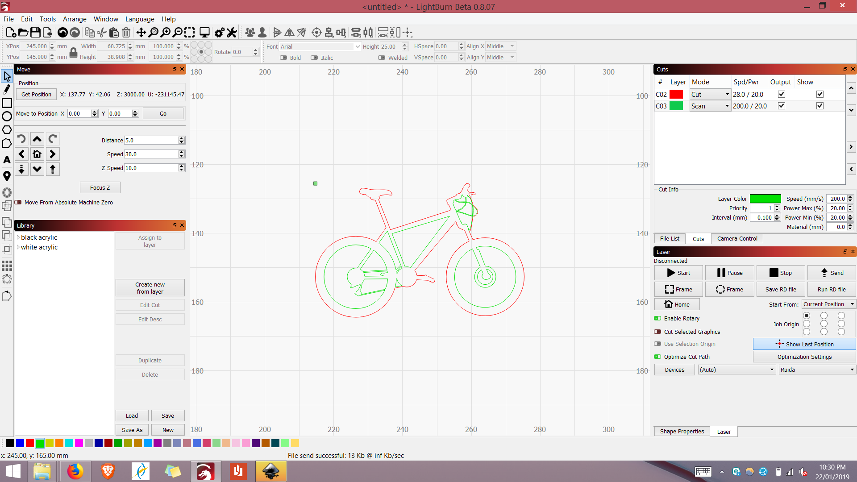Click the Focus Z button
The width and height of the screenshot is (857, 482).
(x=100, y=187)
